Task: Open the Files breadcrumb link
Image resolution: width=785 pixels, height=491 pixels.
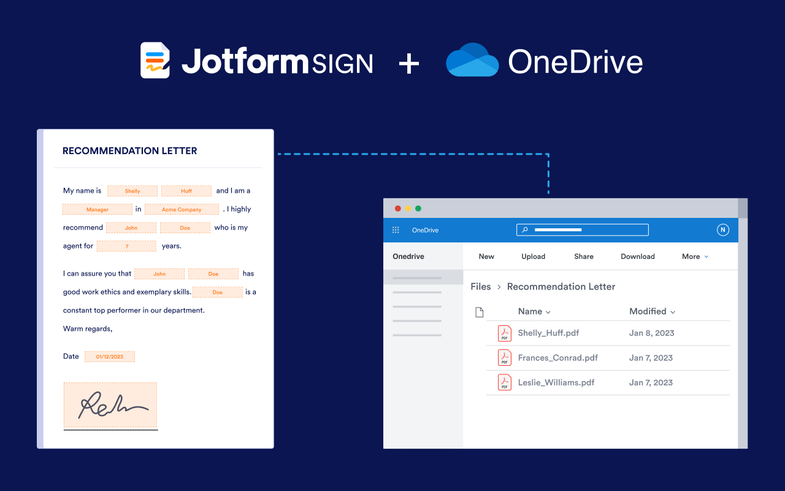Action: pyautogui.click(x=480, y=286)
